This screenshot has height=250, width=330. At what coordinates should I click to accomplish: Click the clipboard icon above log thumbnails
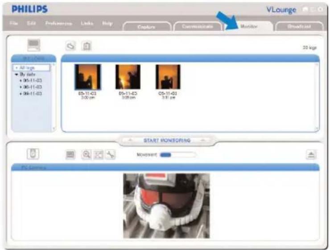pos(87,46)
